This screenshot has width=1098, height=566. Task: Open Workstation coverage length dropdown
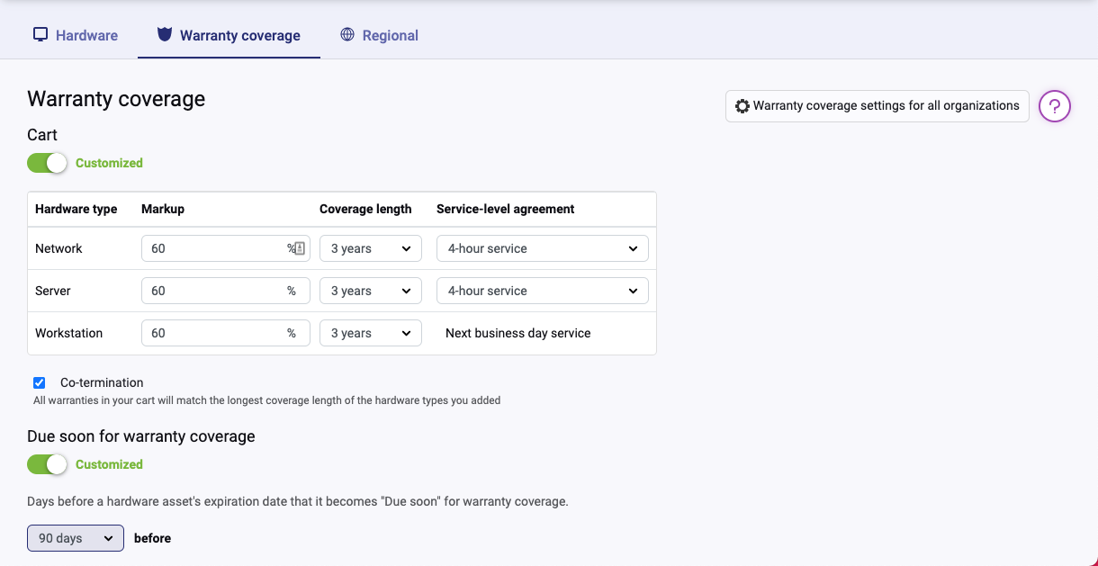371,333
